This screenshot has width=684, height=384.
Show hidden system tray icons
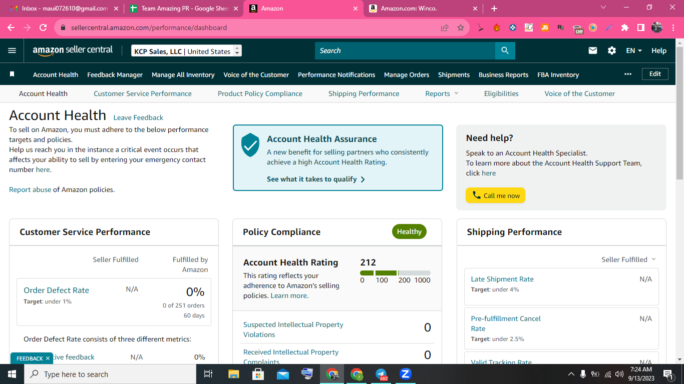point(571,374)
